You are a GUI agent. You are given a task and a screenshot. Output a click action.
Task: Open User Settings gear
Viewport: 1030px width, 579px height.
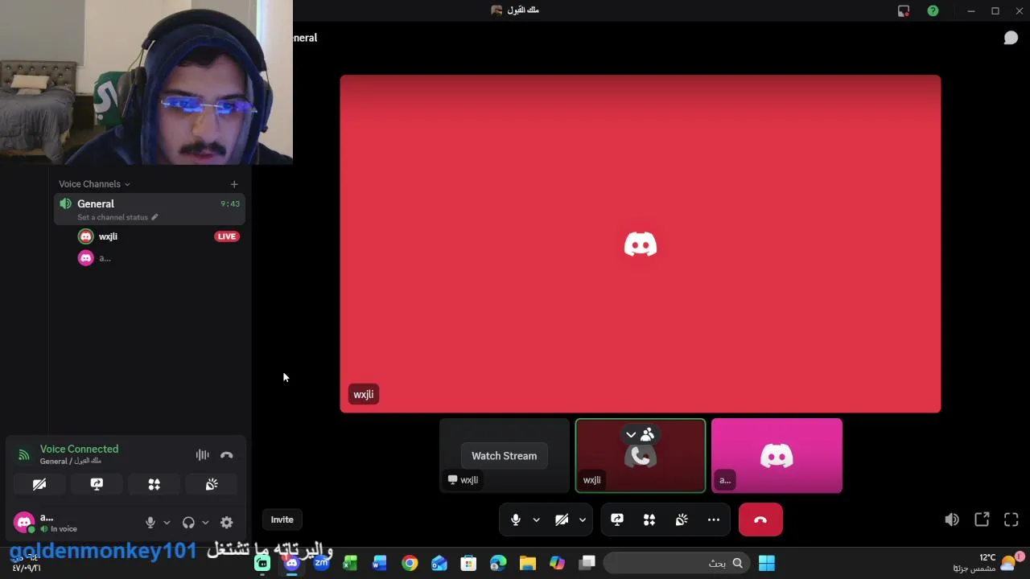click(227, 523)
